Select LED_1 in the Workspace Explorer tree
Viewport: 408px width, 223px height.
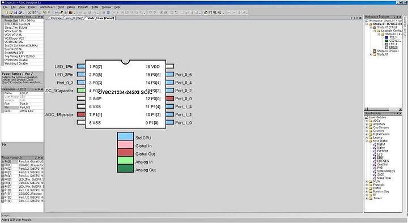pos(393,44)
